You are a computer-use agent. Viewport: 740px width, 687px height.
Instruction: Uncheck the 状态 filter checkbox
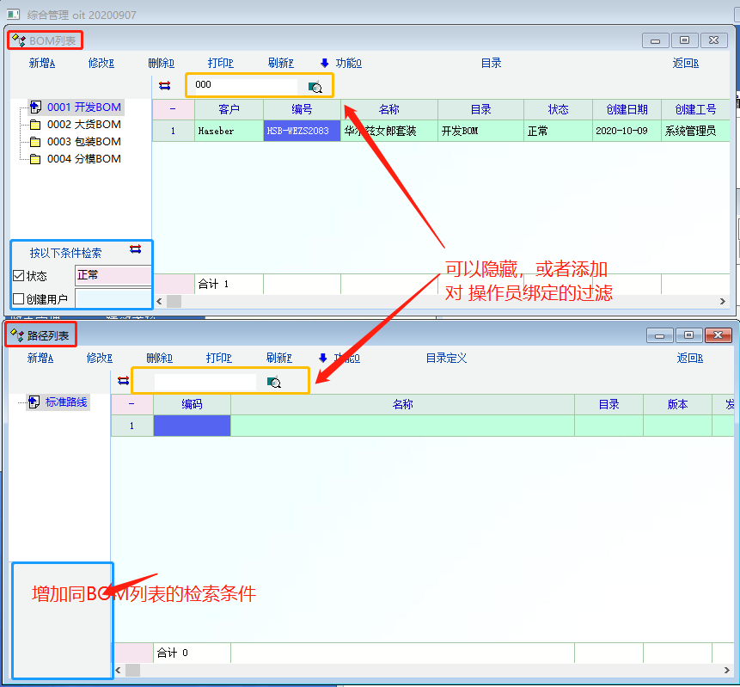(19, 276)
